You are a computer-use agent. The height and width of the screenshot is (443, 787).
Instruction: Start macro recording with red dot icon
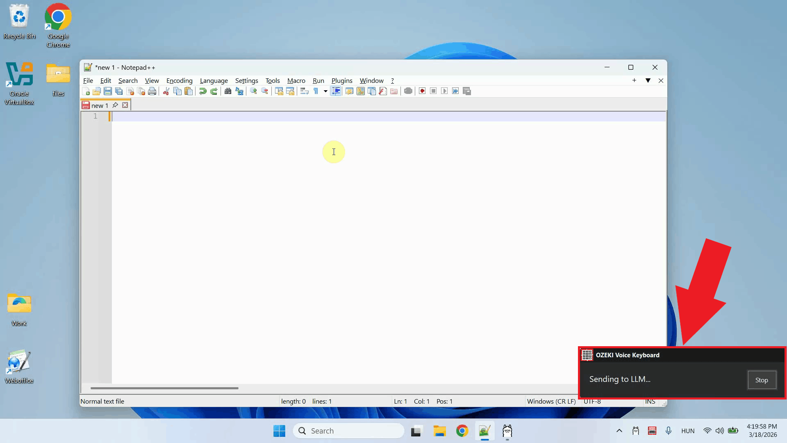422,91
